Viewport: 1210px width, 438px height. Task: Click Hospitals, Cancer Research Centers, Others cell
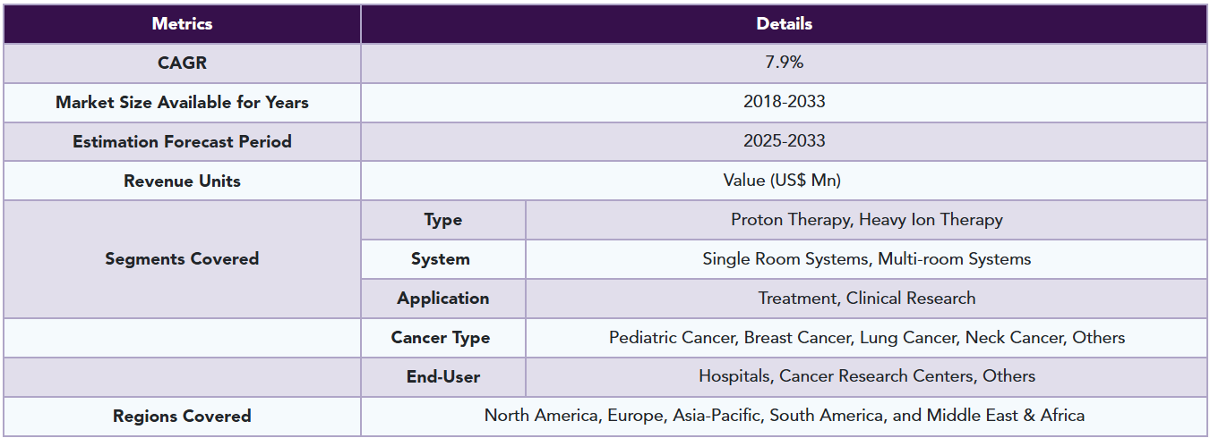coord(866,377)
